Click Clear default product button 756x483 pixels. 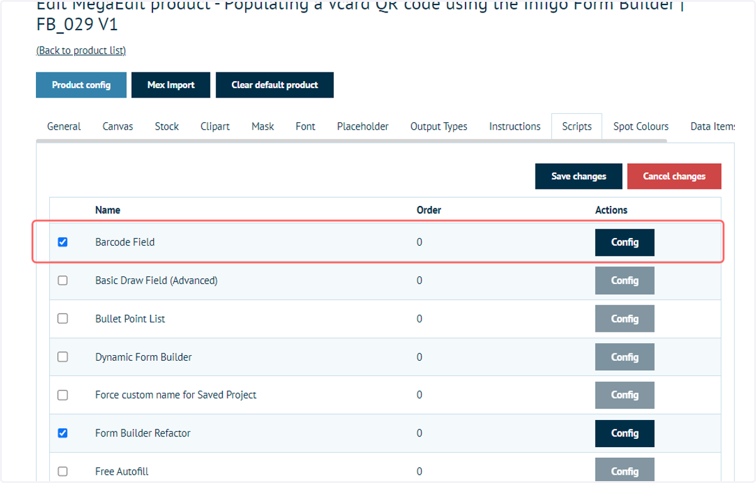point(275,85)
